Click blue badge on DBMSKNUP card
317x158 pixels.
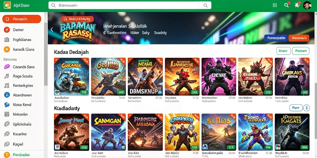coord(160,92)
